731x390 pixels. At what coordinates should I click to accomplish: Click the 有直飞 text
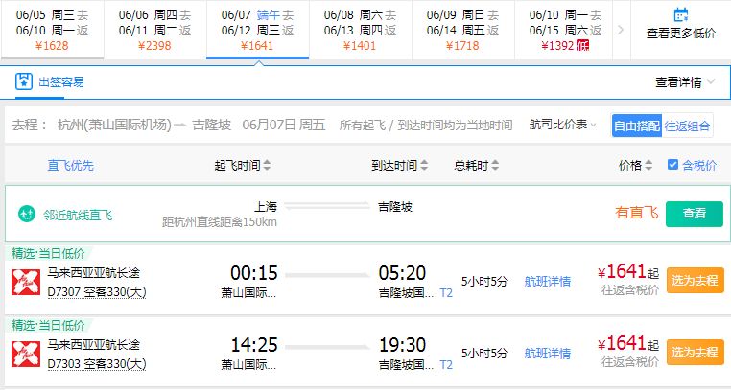(636, 213)
